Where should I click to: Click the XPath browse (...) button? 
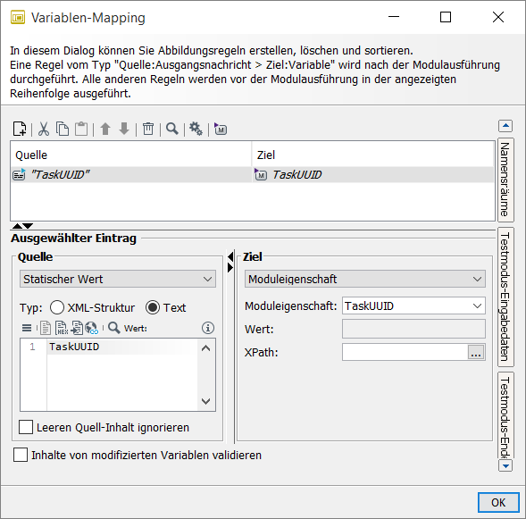(476, 352)
